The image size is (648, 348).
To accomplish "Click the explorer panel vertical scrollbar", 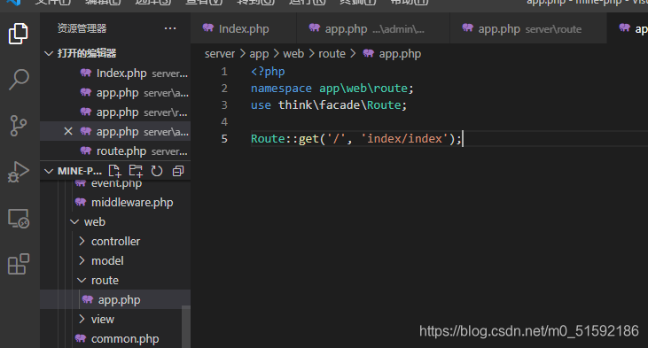I will (x=186, y=327).
